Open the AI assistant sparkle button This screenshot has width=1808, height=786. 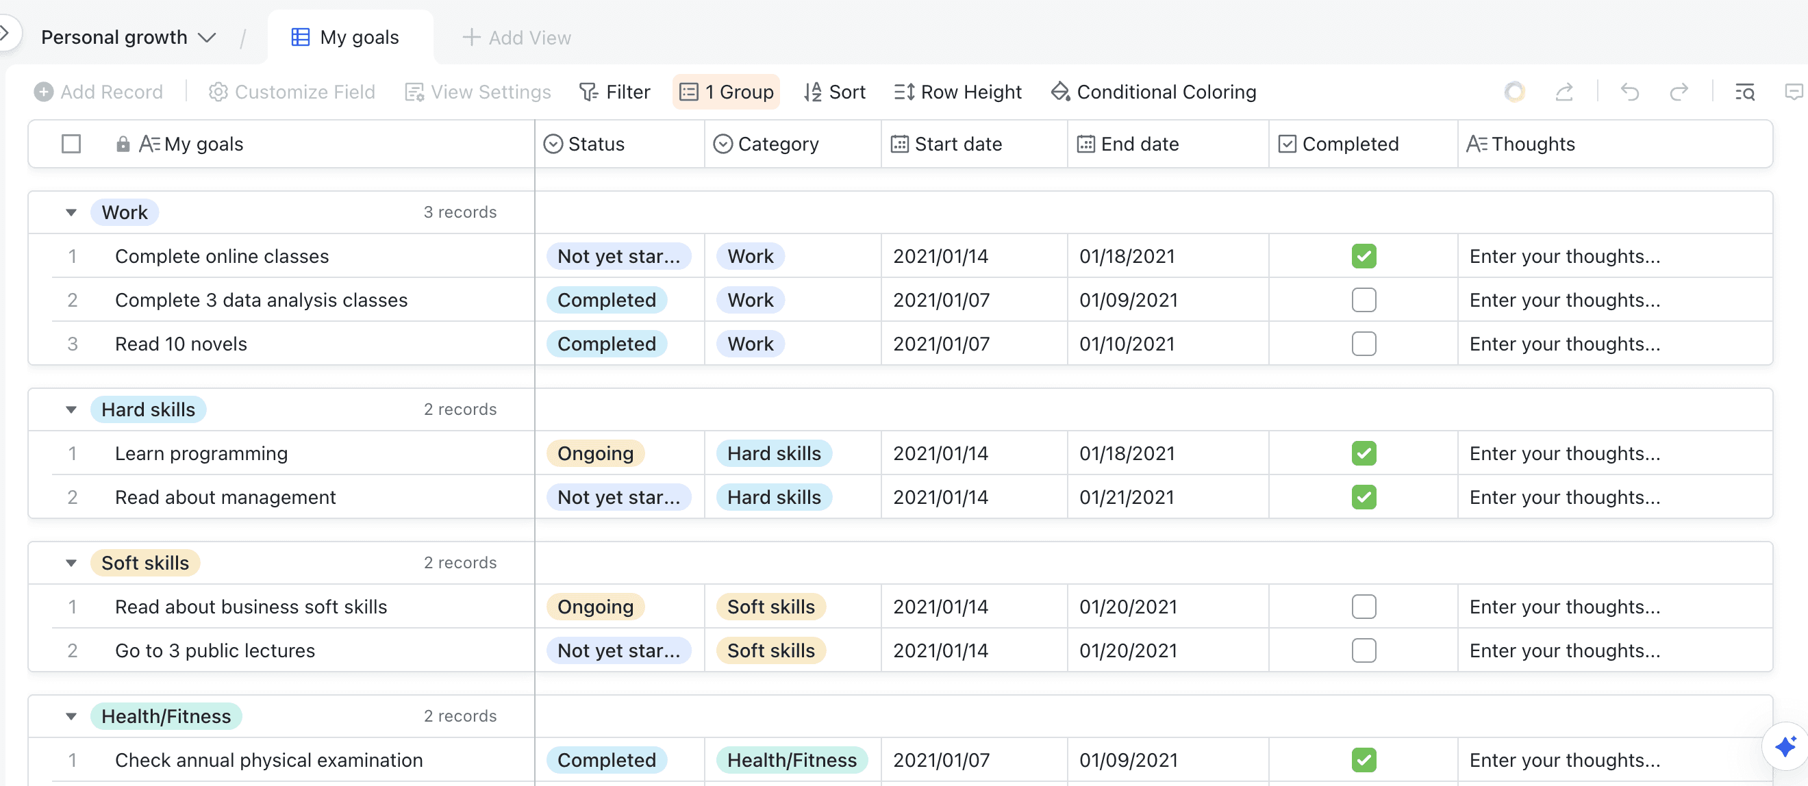tap(1785, 747)
